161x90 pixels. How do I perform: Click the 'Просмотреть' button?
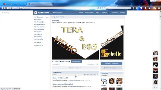[76, 61]
